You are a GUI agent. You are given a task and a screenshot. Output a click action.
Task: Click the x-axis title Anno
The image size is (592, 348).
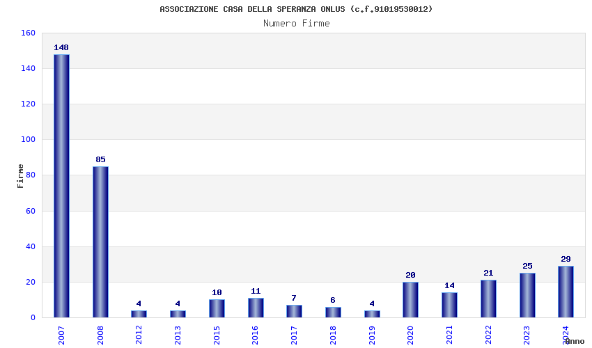[x=575, y=341]
